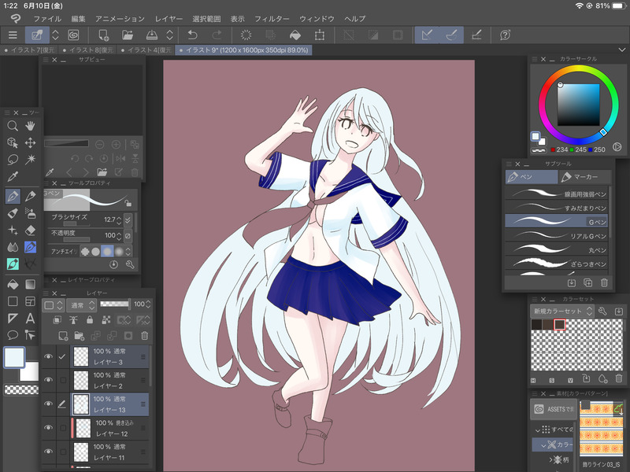Screen dimensions: 630x472
Task: Switch to the イラスト 8 document tab
Action: click(87, 50)
